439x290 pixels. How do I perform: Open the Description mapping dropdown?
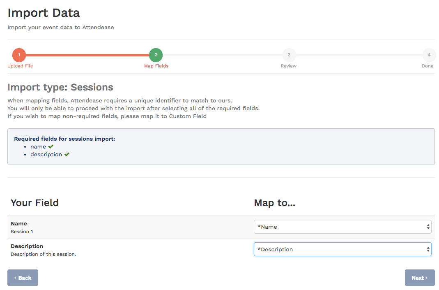(x=342, y=249)
